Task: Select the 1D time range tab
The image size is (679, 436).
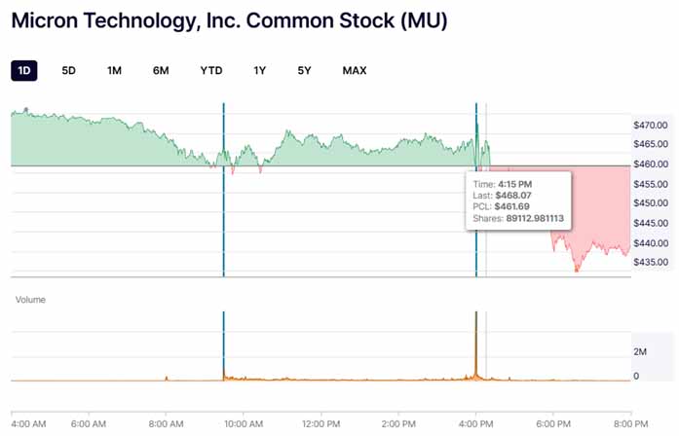Action: tap(23, 70)
